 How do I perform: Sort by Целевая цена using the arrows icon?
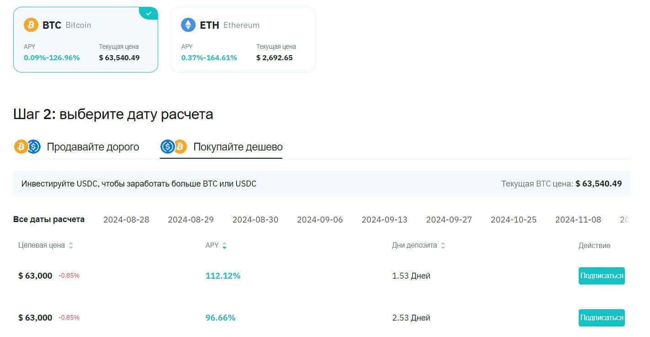coord(71,246)
